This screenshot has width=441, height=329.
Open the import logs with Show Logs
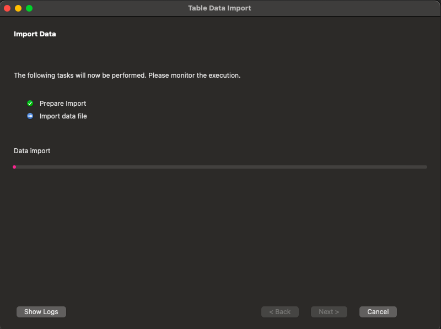41,312
